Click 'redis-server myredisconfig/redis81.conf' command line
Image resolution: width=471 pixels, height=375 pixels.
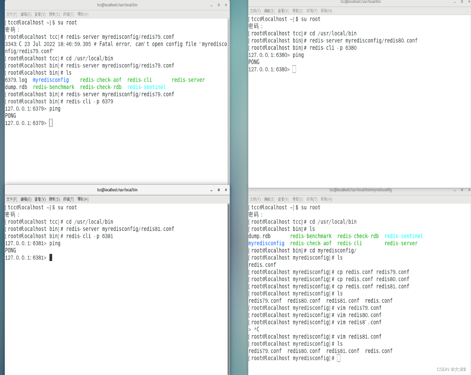(x=90, y=229)
